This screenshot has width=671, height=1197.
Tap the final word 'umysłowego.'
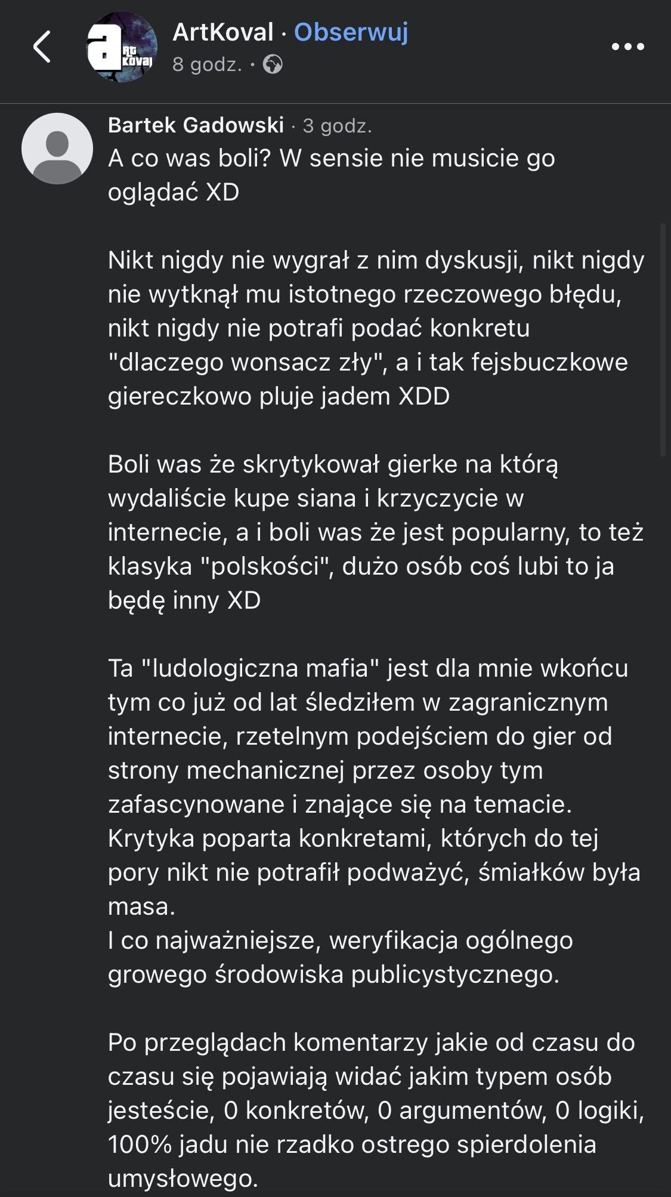click(x=183, y=1178)
